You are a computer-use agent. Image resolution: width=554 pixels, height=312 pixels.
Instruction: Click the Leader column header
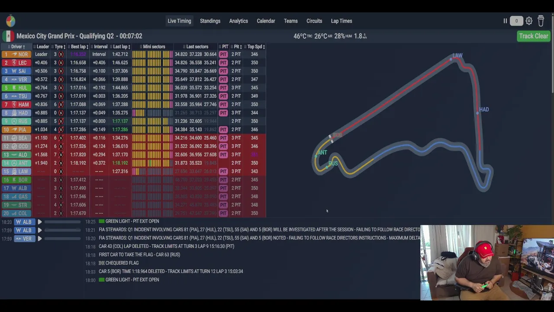click(41, 46)
